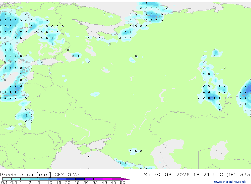Screen dimensions: 251x184
Task: Click the '30' legend scale label
Action: pos(86,182)
